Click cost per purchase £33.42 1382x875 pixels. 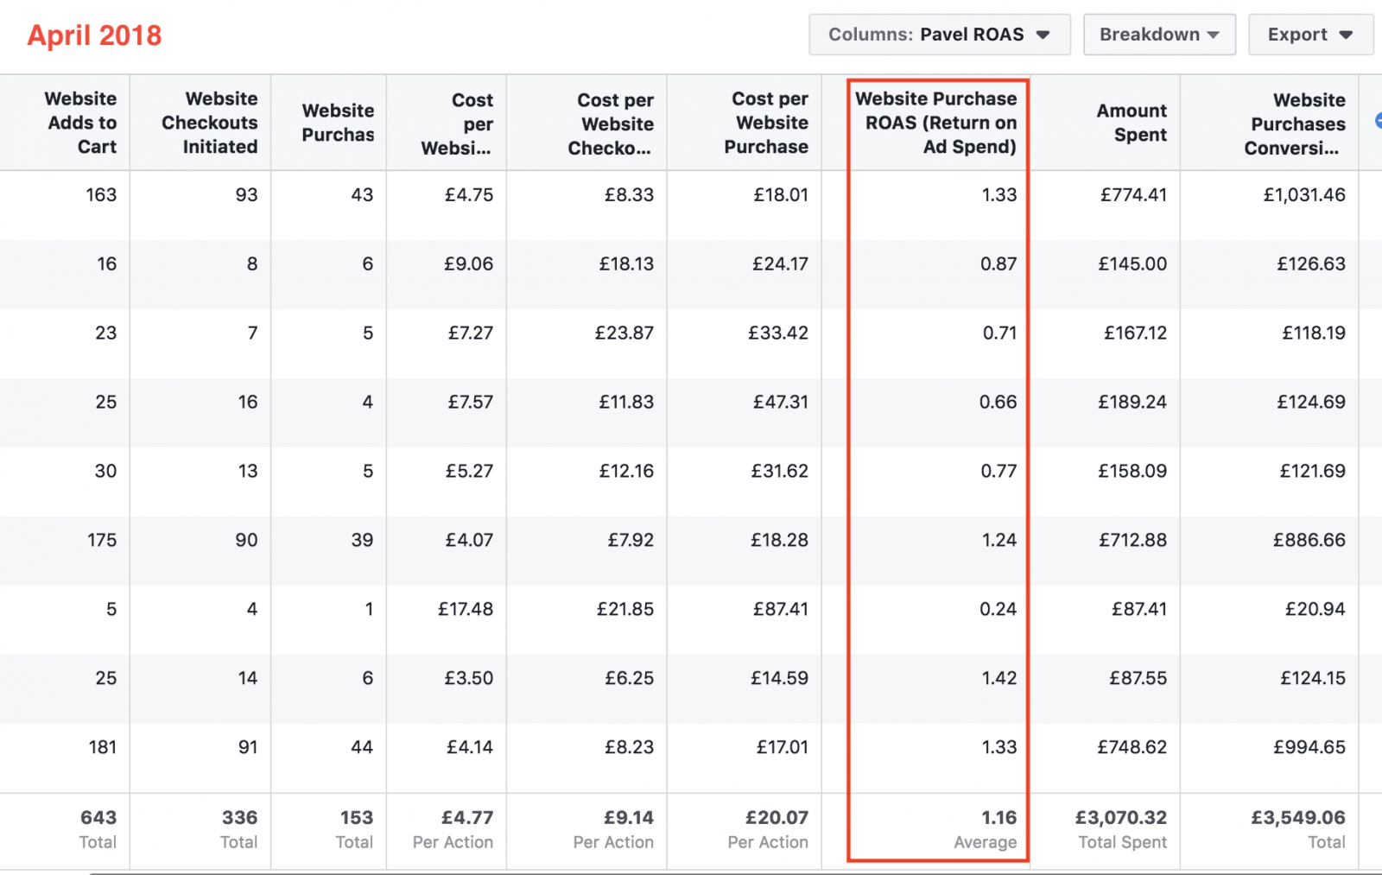(778, 333)
